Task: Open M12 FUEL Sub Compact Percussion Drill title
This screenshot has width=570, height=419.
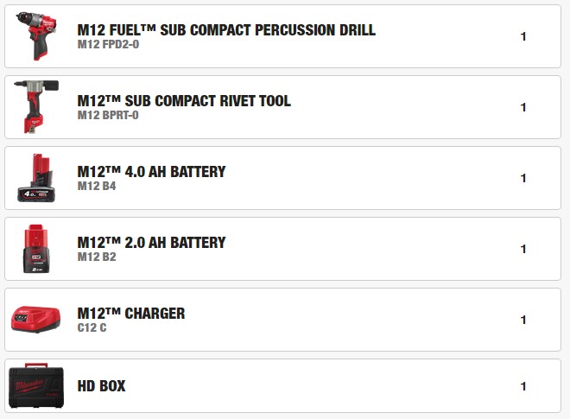Action: tap(226, 30)
